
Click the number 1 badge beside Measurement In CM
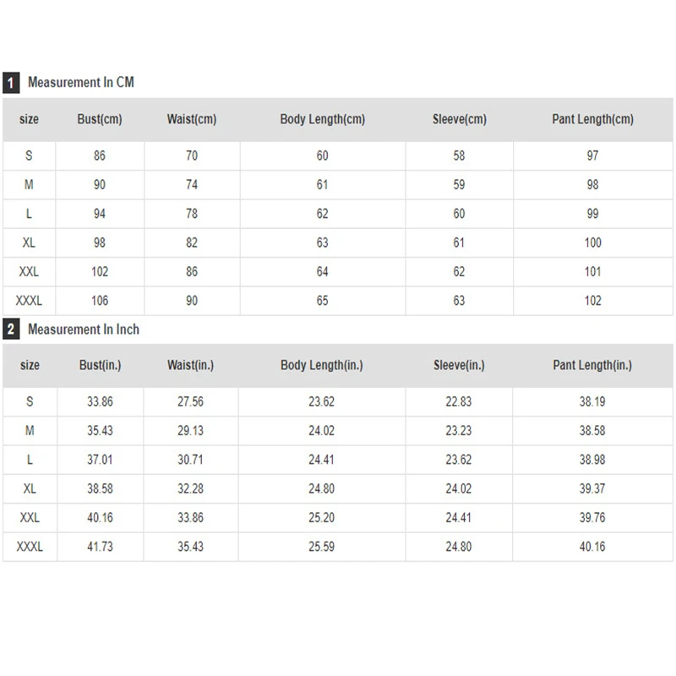11,83
